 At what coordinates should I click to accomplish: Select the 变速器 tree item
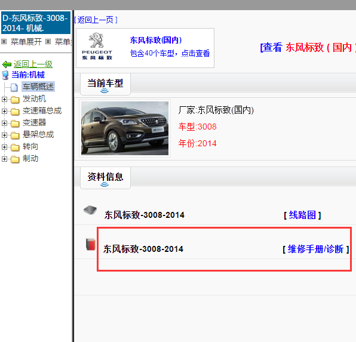[34, 123]
